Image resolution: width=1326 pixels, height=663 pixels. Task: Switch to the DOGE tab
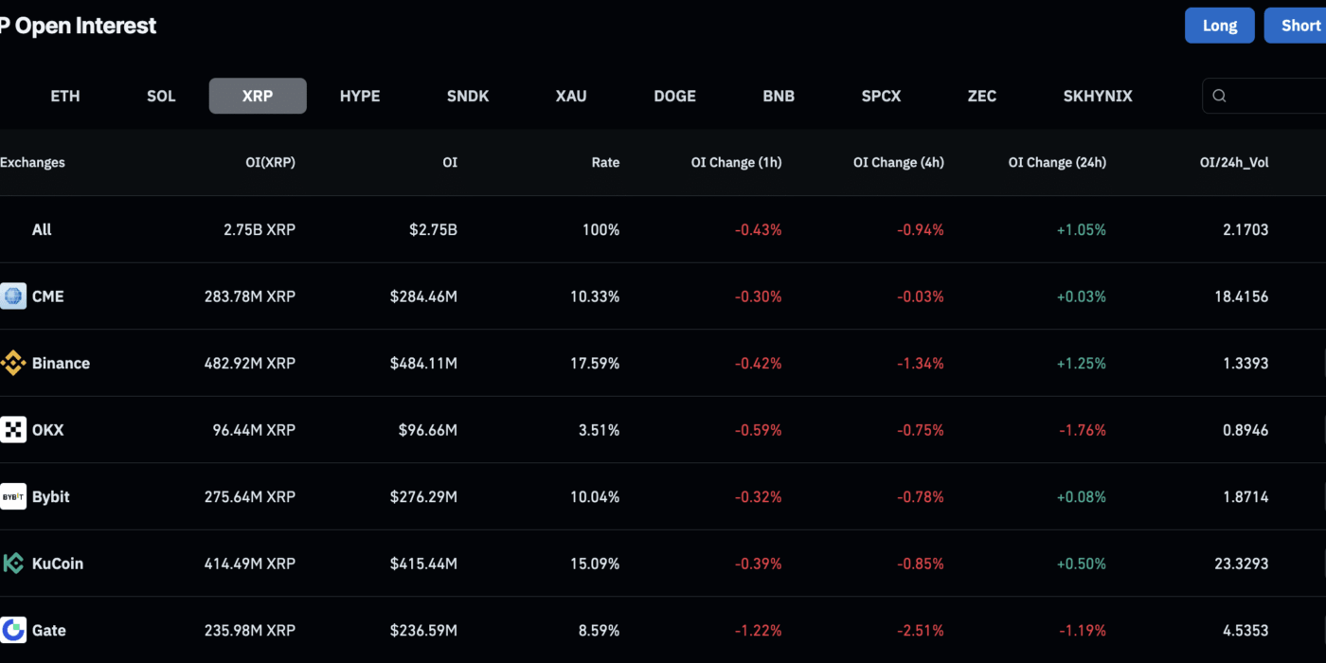tap(674, 96)
